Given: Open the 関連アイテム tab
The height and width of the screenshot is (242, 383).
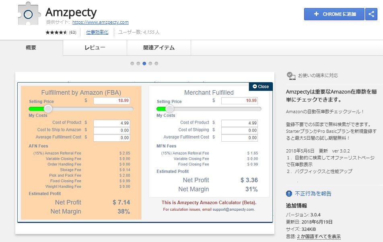Looking at the screenshot, I should click(x=159, y=48).
